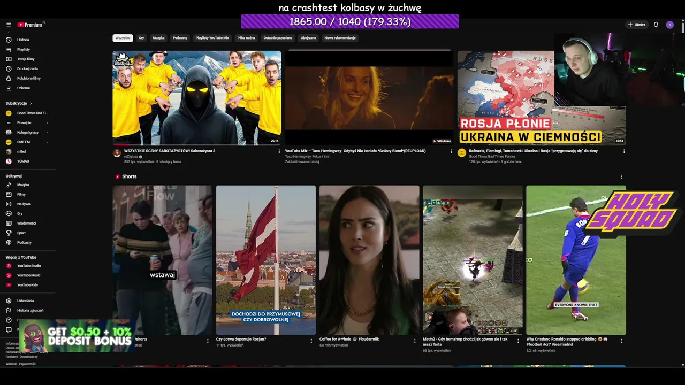The height and width of the screenshot is (385, 685).
Task: Open the account avatar menu
Action: coord(669,25)
